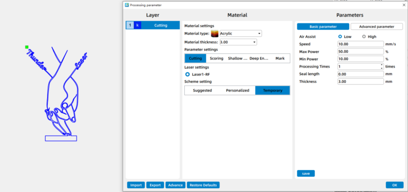408x192 pixels.
Task: Click the save button
Action: pyautogui.click(x=306, y=173)
